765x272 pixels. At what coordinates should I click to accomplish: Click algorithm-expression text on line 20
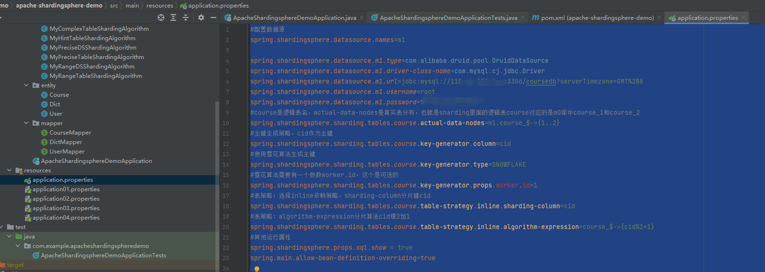[x=541, y=227]
